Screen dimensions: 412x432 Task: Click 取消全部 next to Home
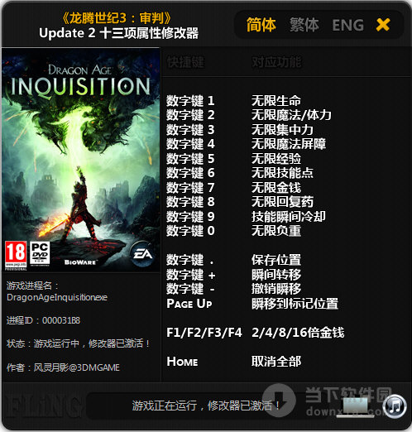click(276, 361)
